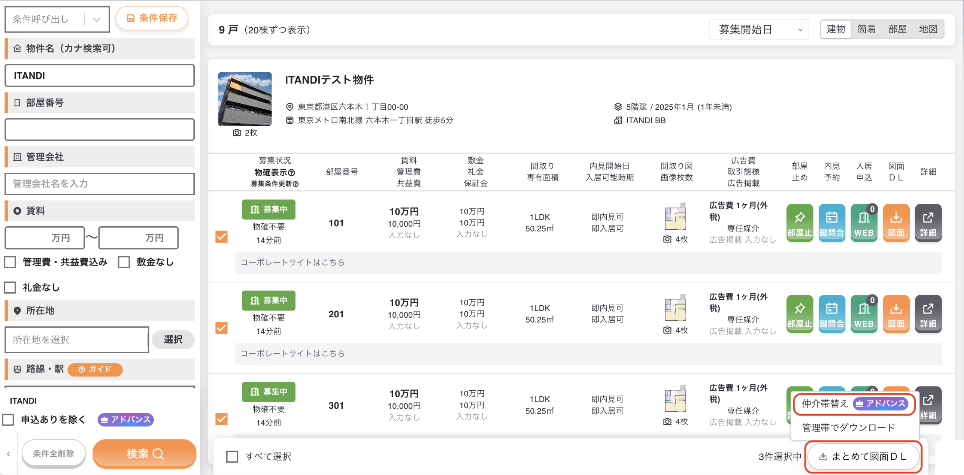Image resolution: width=964 pixels, height=475 pixels.
Task: Enable the 敷金なし checkbox
Action: click(124, 262)
